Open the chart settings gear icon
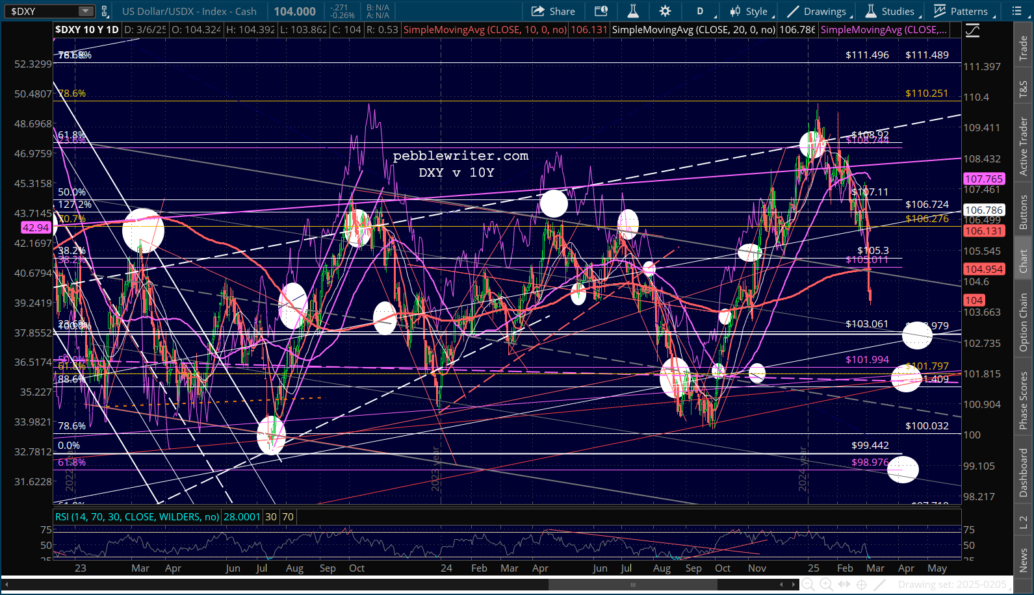This screenshot has height=595, width=1034. click(x=665, y=11)
